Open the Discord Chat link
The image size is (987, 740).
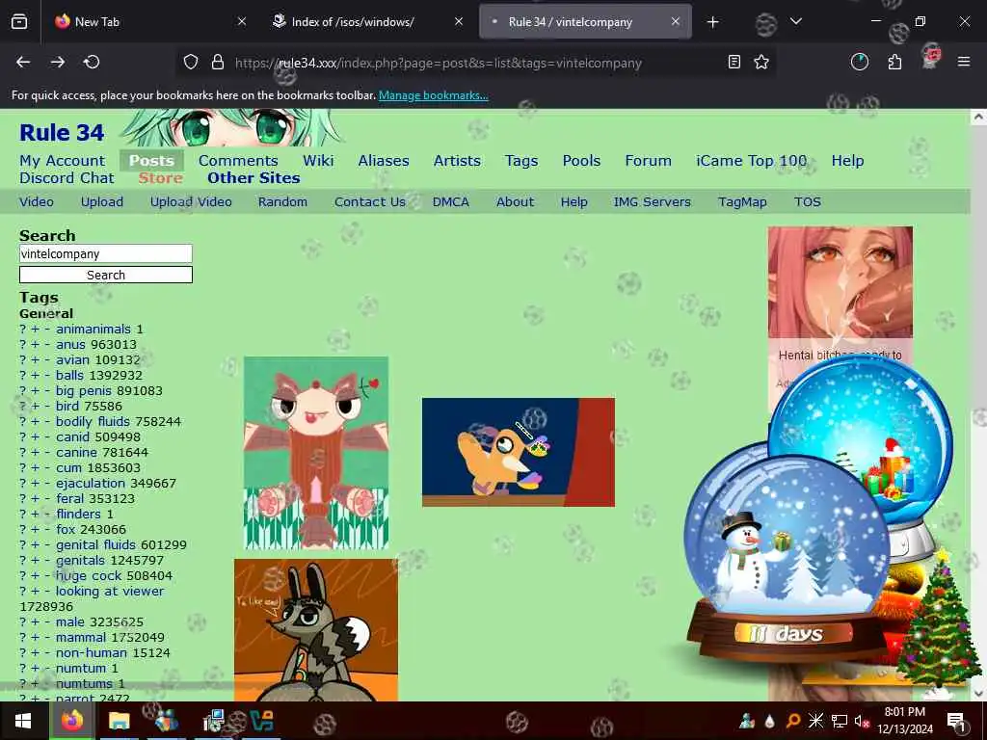click(67, 178)
